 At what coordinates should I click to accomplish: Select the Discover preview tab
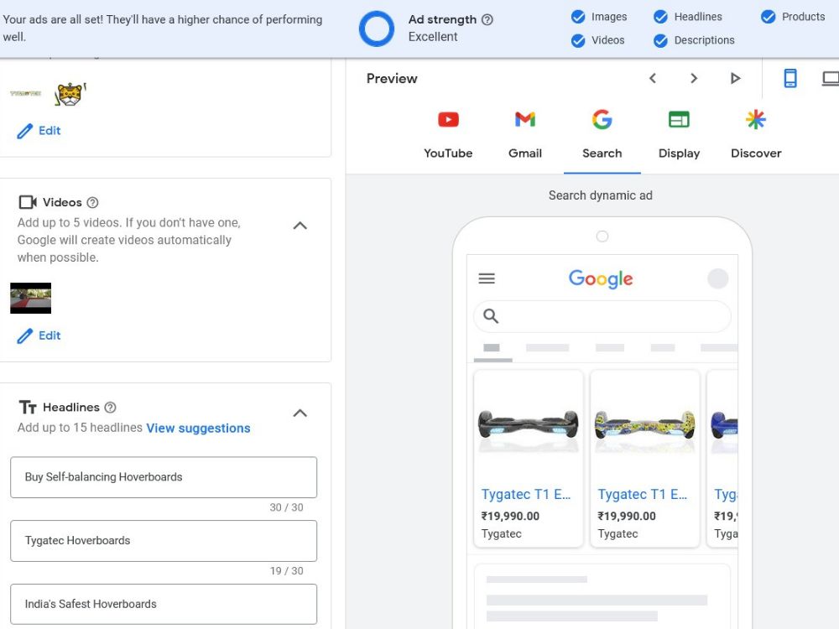coord(756,135)
